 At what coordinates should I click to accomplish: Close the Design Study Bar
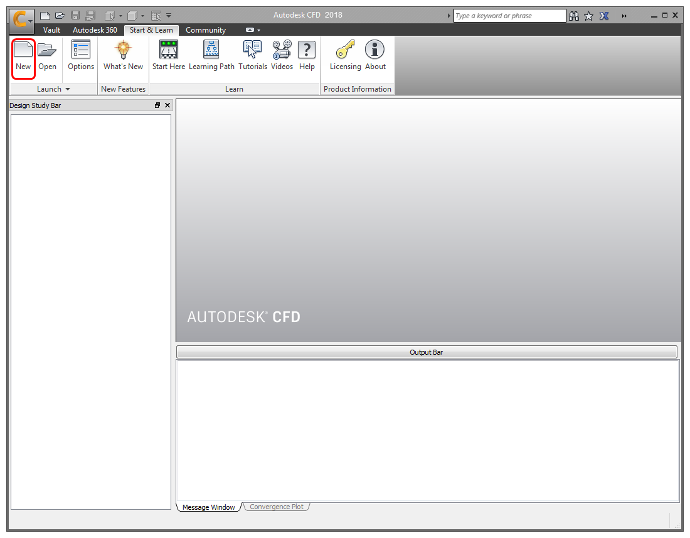tap(167, 105)
